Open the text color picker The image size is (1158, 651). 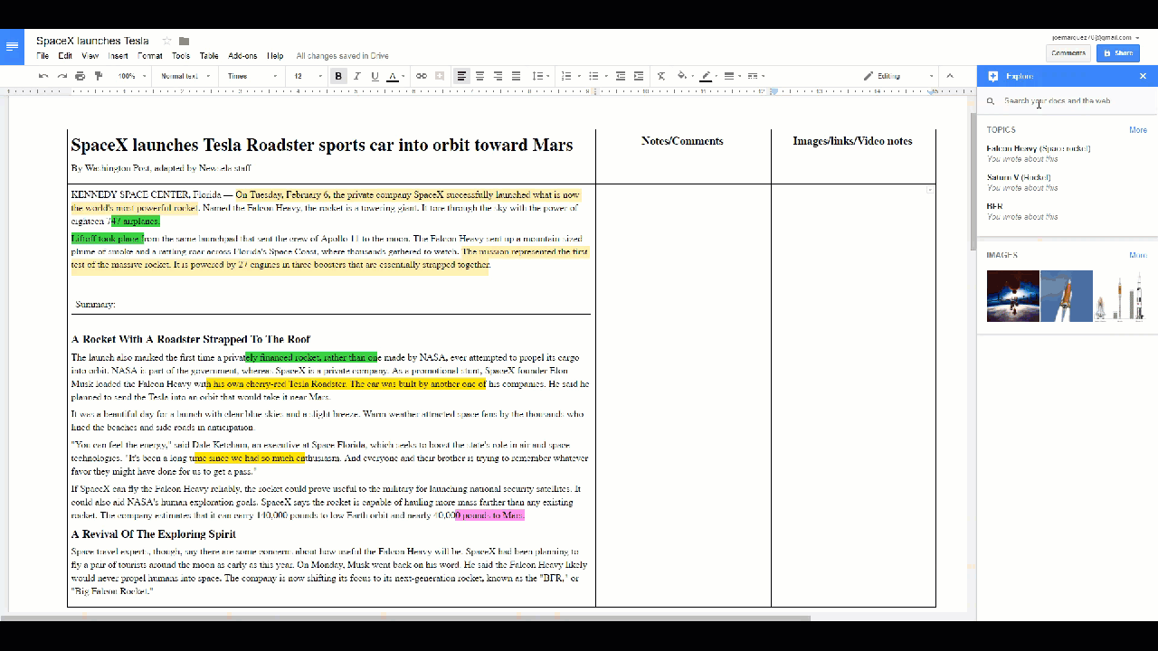[x=394, y=76]
